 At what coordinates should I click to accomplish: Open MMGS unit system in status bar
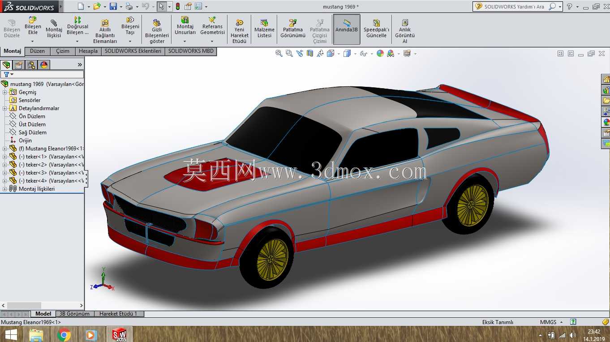click(548, 322)
